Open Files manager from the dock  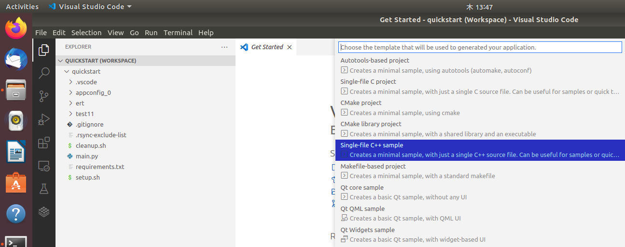16,90
